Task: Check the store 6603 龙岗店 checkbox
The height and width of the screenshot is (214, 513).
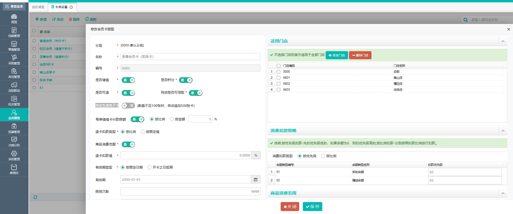Action: pos(279,89)
